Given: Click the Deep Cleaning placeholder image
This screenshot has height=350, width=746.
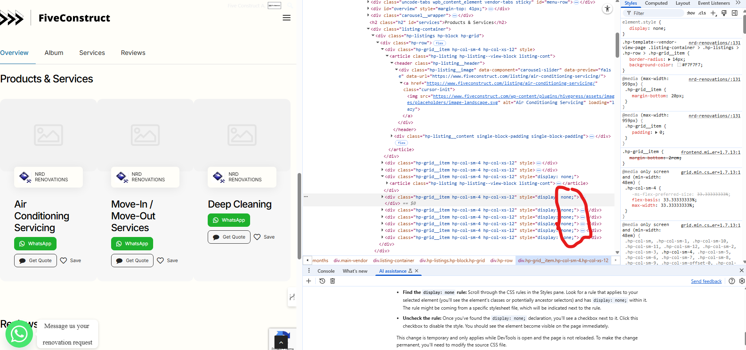Looking at the screenshot, I should pos(242,135).
